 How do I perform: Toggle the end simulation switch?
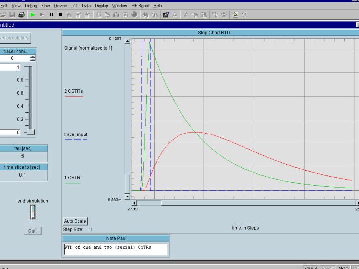pyautogui.click(x=33, y=213)
